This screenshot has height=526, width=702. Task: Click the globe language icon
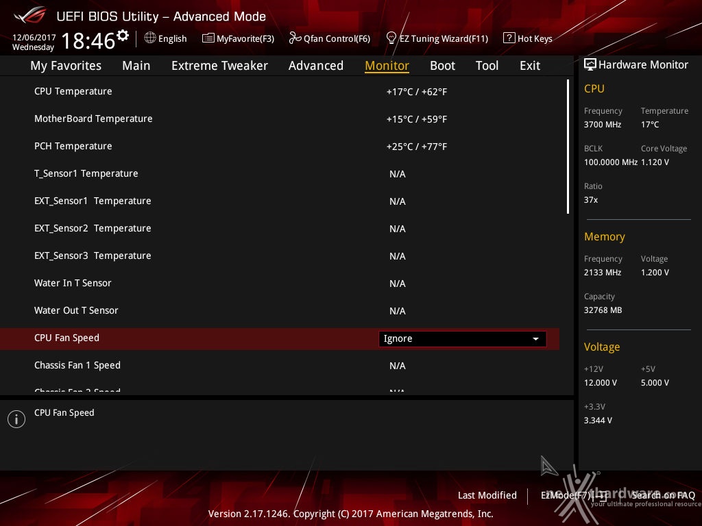tap(150, 38)
